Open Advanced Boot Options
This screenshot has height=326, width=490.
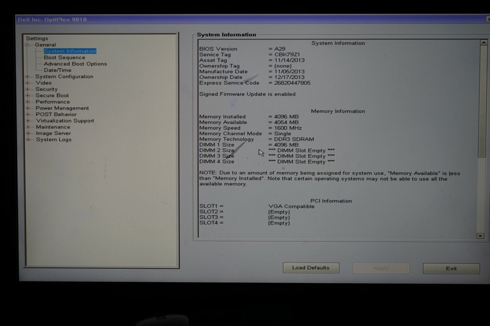75,64
